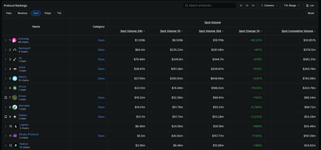Click the Dexs category in Orvex row
This screenshot has height=150, width=321.
[101, 98]
